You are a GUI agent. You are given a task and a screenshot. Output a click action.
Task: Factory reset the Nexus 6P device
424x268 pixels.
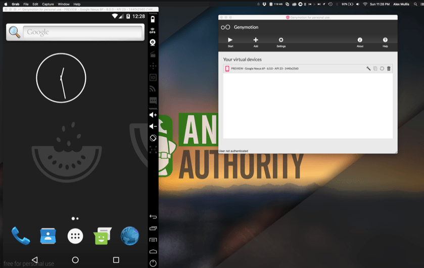(x=382, y=69)
